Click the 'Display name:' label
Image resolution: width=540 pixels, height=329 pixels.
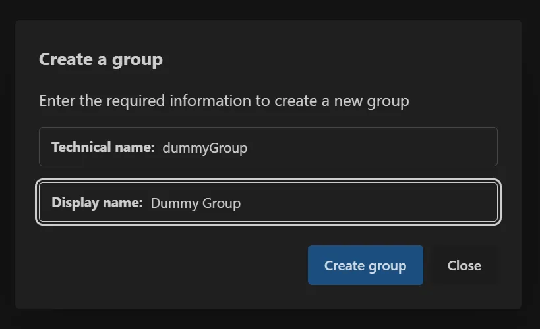pyautogui.click(x=97, y=203)
